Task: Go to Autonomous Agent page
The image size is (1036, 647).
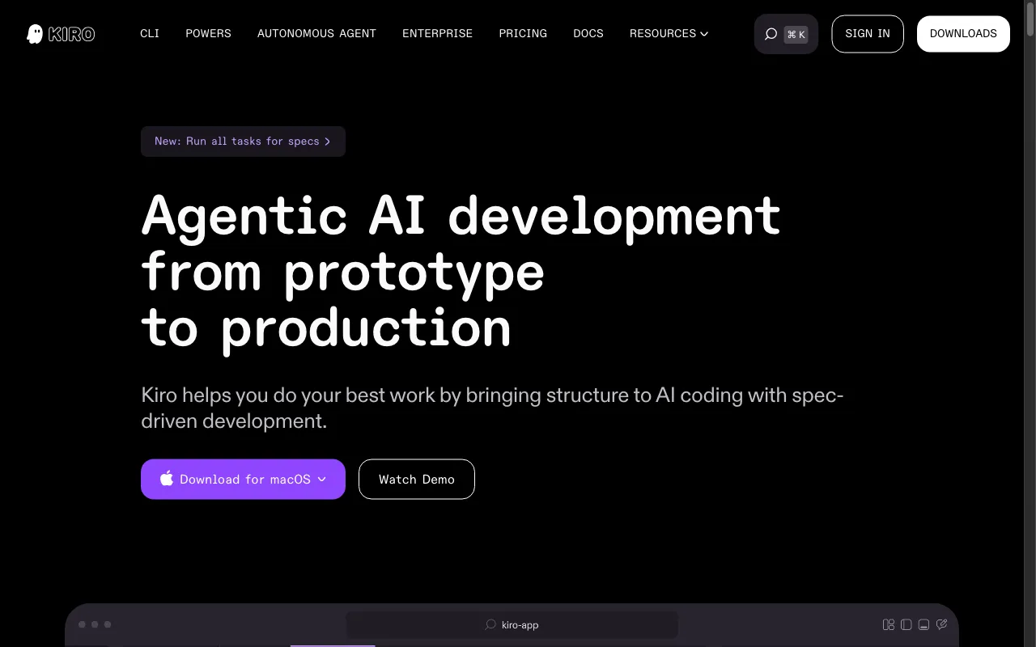Action: pos(316,33)
